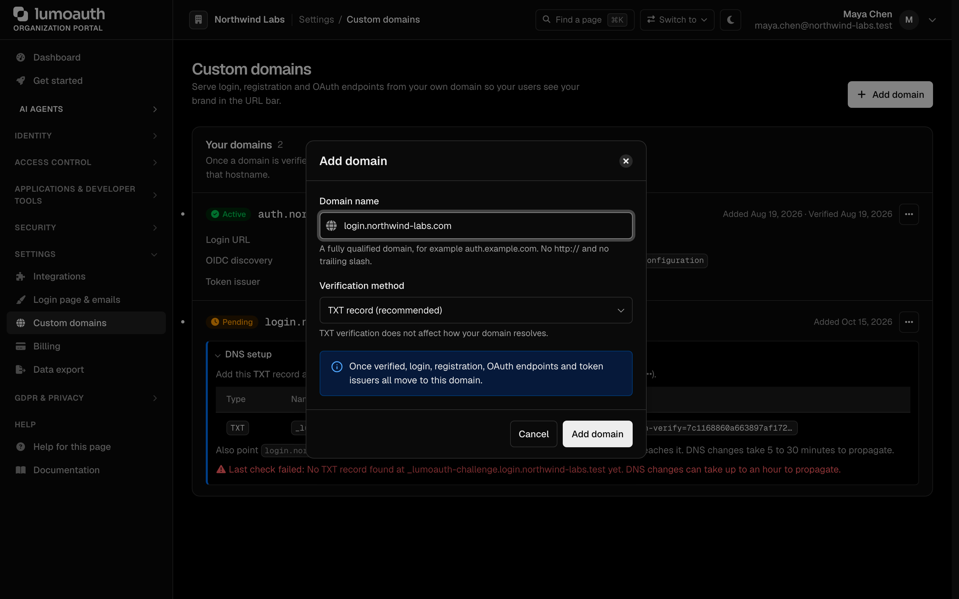The image size is (959, 599).
Task: Click the Pending status badge
Action: click(232, 322)
